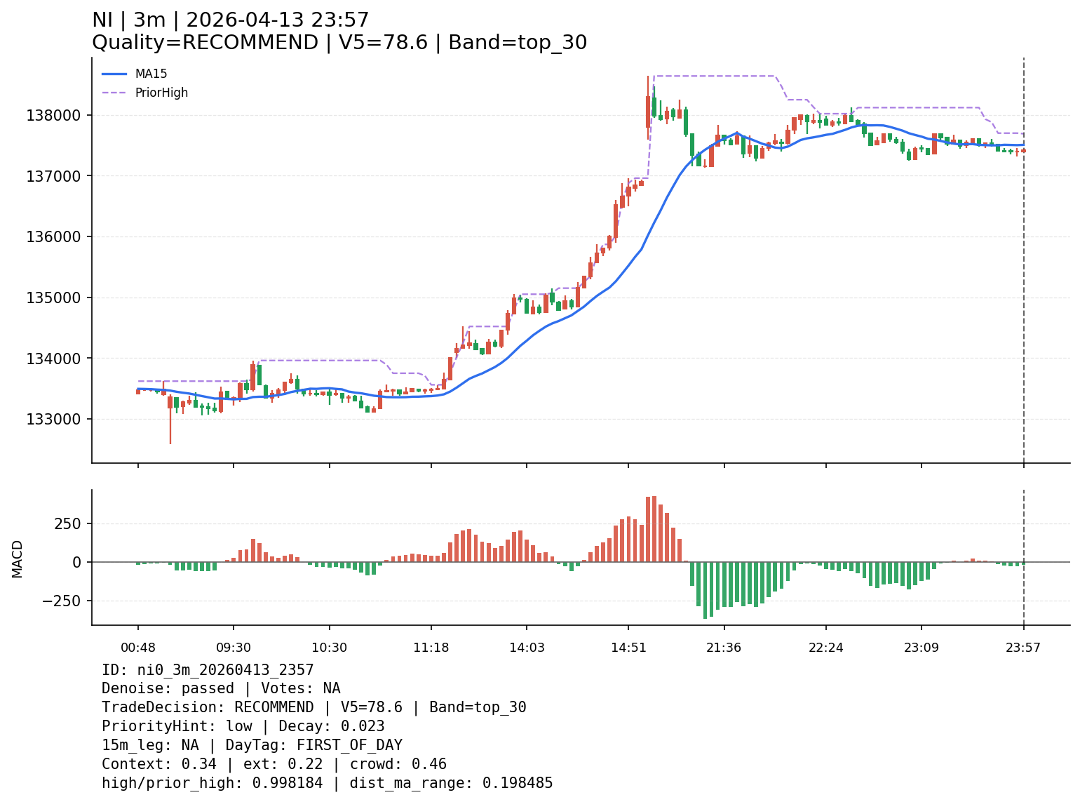Image resolution: width=1080 pixels, height=802 pixels.
Task: Click the 138000 price axis label
Action: tap(53, 115)
